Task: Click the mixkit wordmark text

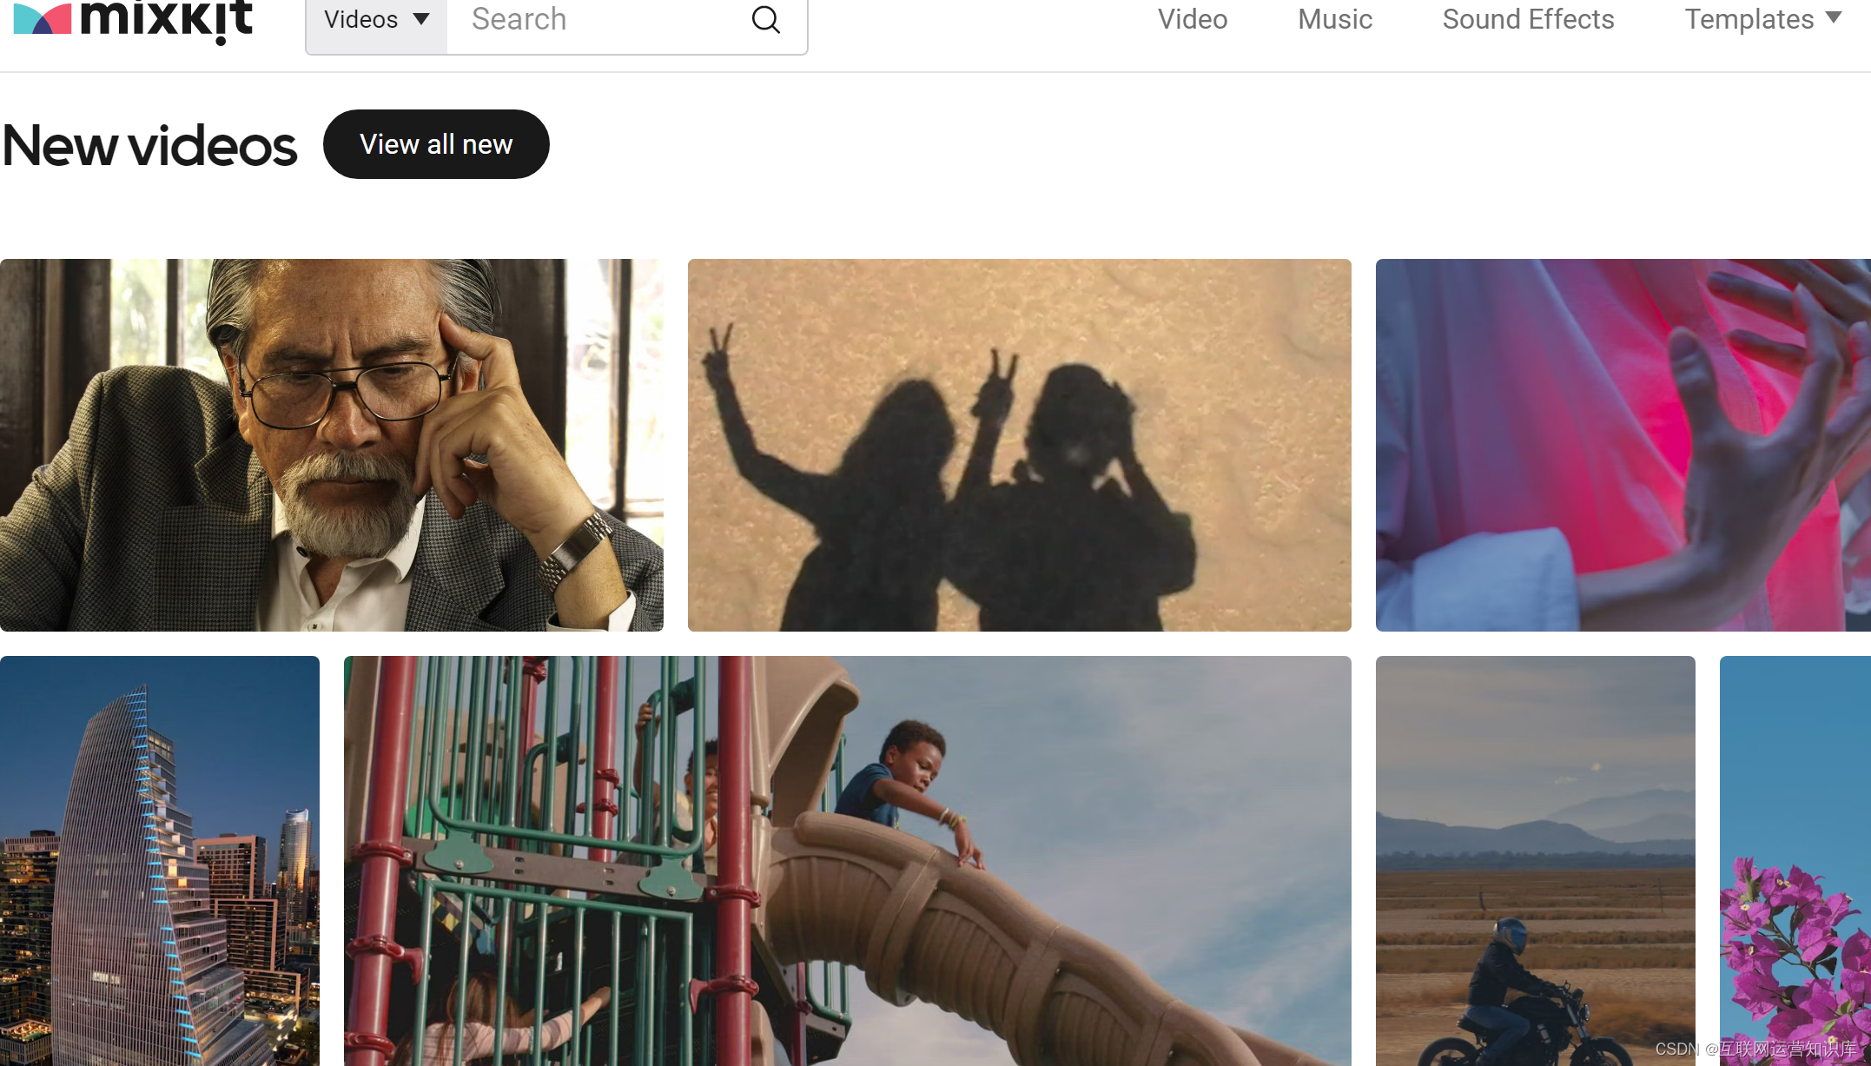Action: pyautogui.click(x=167, y=19)
